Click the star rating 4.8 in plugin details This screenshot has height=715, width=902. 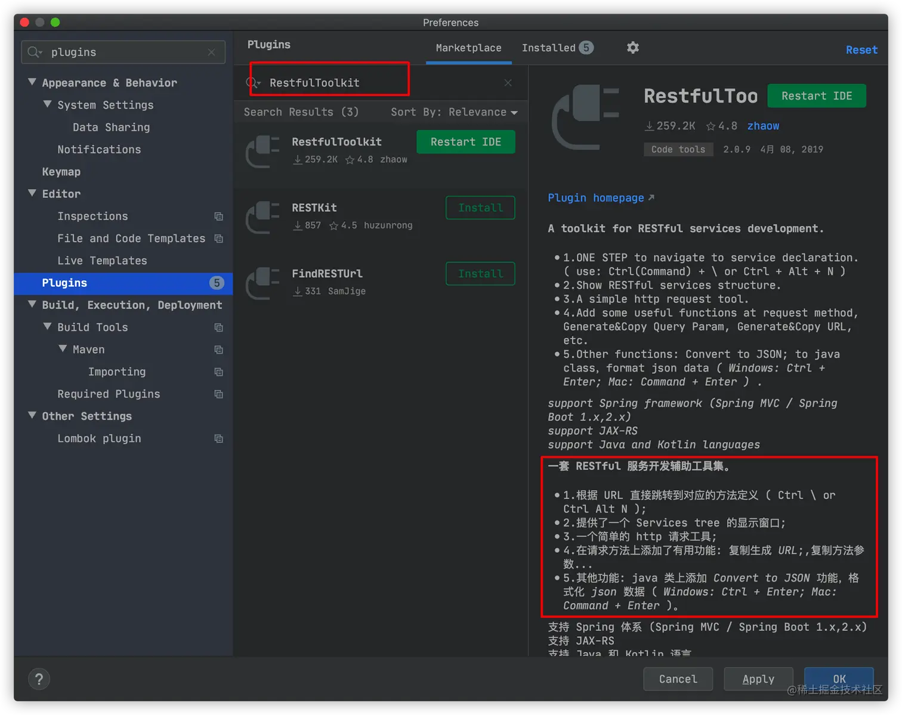(722, 126)
